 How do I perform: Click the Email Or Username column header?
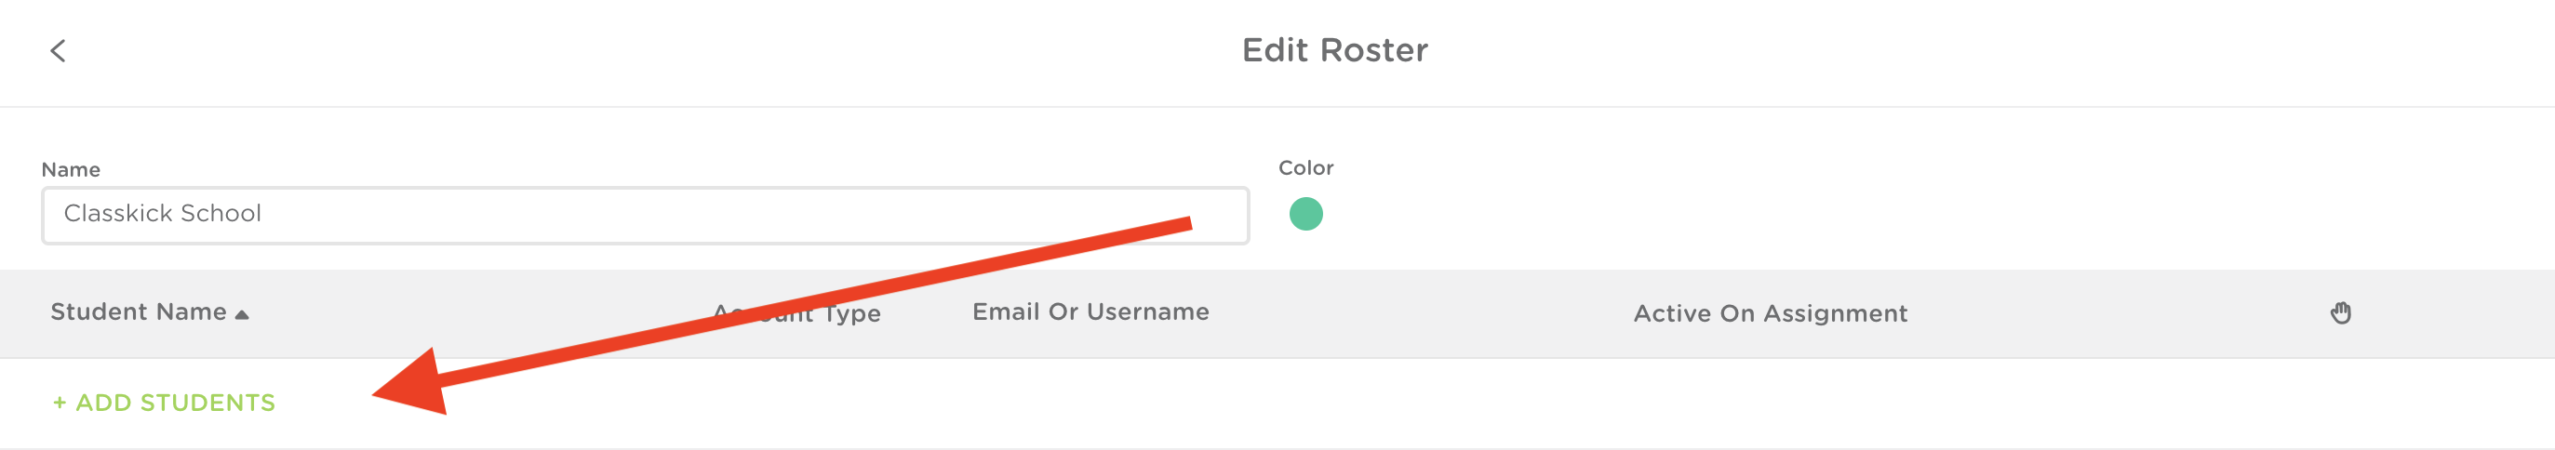pyautogui.click(x=1090, y=312)
